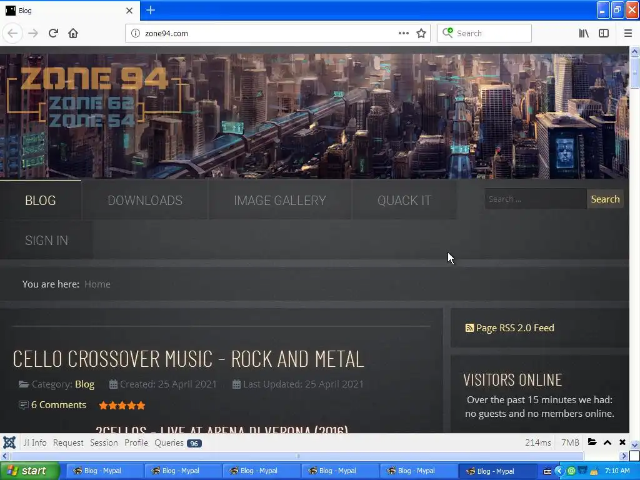Click the horizontal scrollbar right arrow
The height and width of the screenshot is (480, 640).
tap(624, 456)
